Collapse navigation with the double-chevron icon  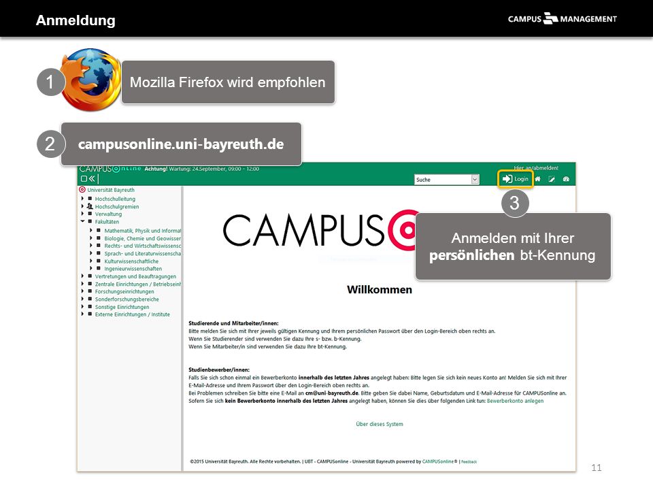point(92,179)
